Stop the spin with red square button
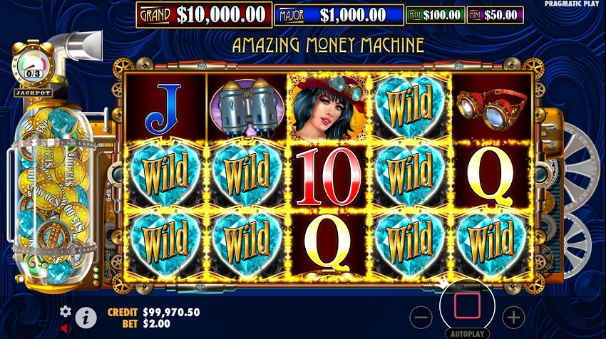Screen dimensions: 606x339 pyautogui.click(x=467, y=306)
